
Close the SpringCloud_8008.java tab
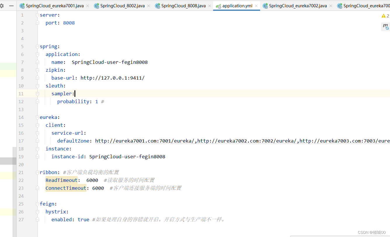[210, 6]
